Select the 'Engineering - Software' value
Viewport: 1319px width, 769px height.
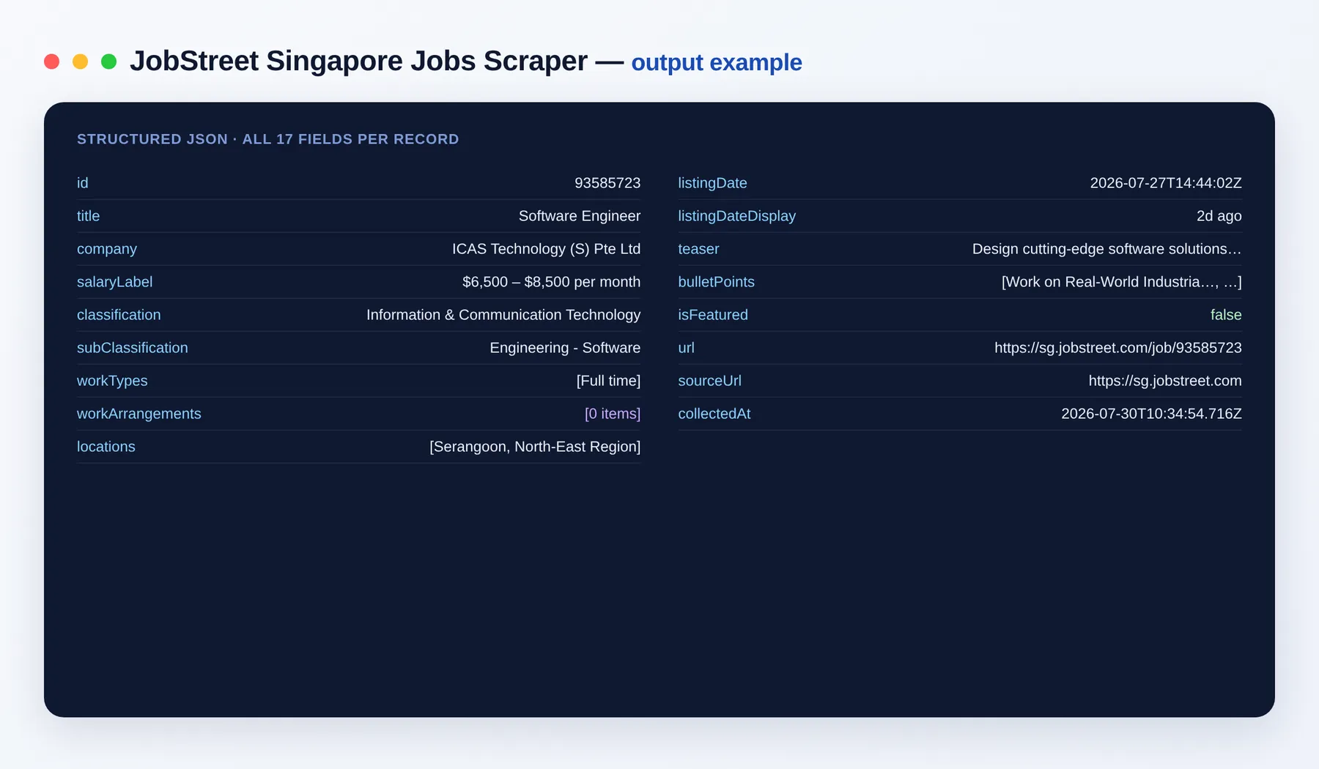(x=565, y=348)
